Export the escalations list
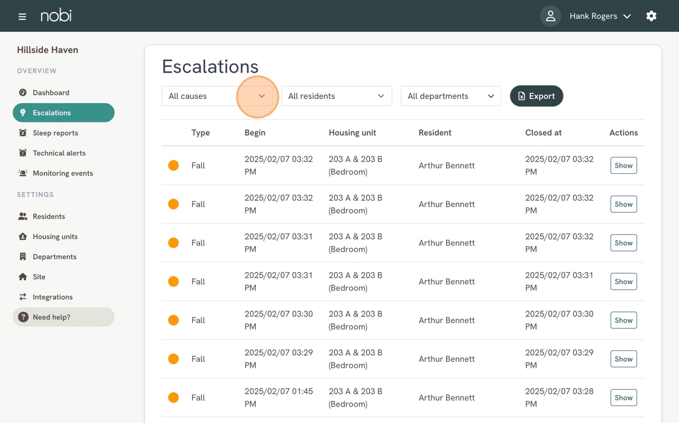This screenshot has height=423, width=679. [x=537, y=96]
